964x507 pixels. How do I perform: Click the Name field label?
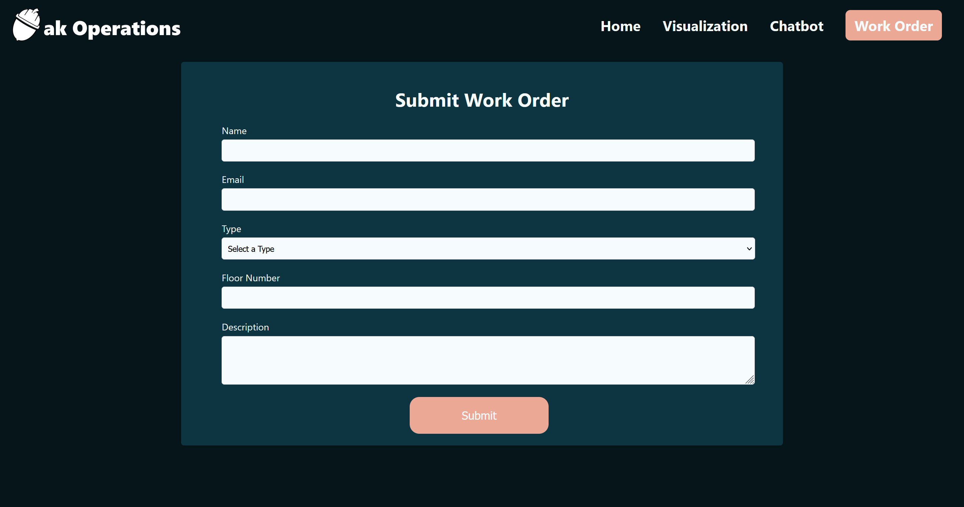point(234,131)
